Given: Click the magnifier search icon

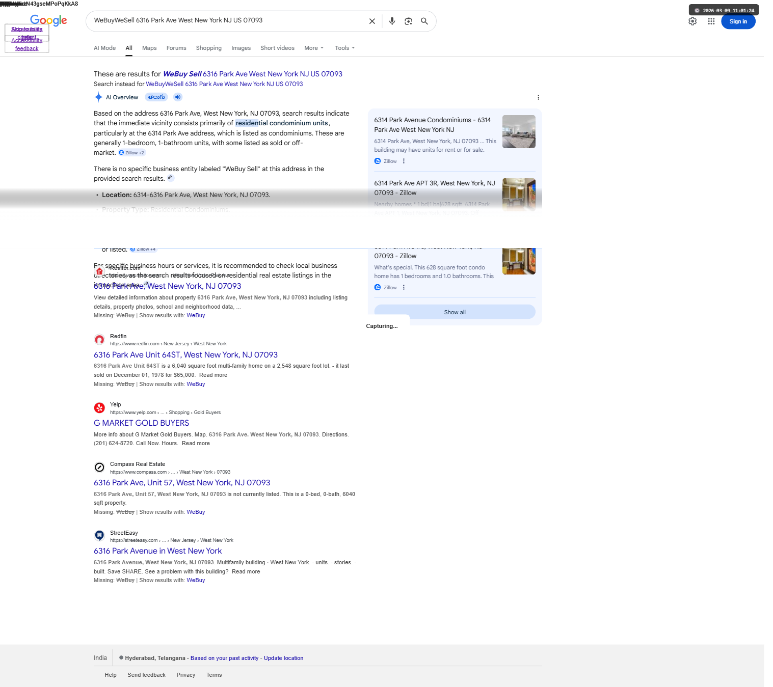Looking at the screenshot, I should pos(424,21).
